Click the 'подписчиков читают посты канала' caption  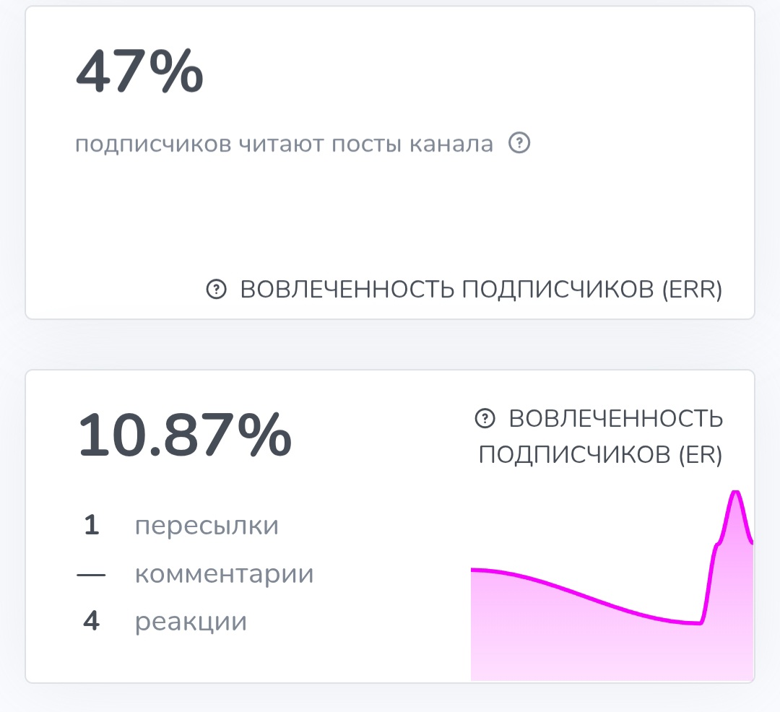285,144
